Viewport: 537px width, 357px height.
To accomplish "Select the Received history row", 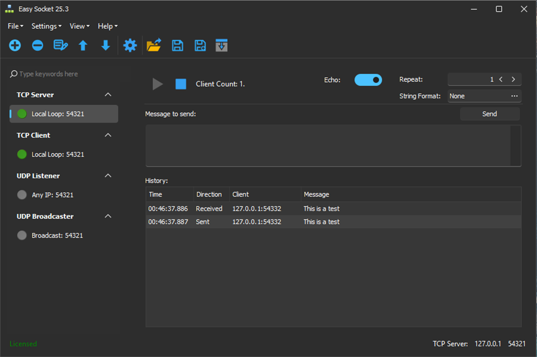I will (x=333, y=209).
